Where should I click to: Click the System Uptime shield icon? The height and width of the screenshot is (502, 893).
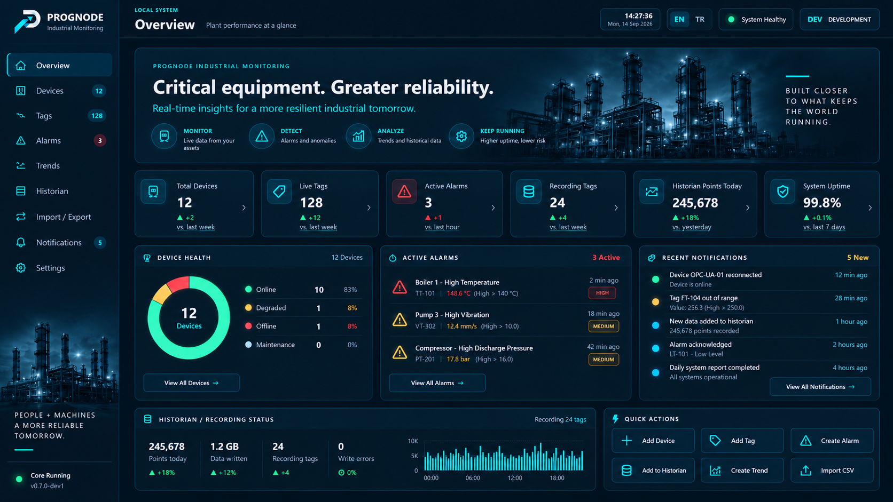(x=783, y=192)
